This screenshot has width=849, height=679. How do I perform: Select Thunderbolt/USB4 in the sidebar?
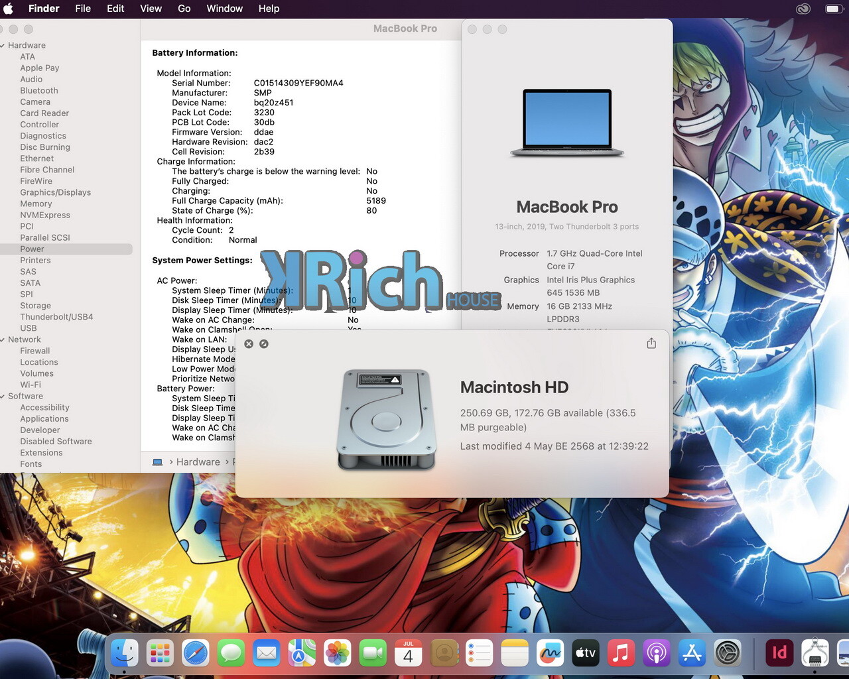[56, 317]
